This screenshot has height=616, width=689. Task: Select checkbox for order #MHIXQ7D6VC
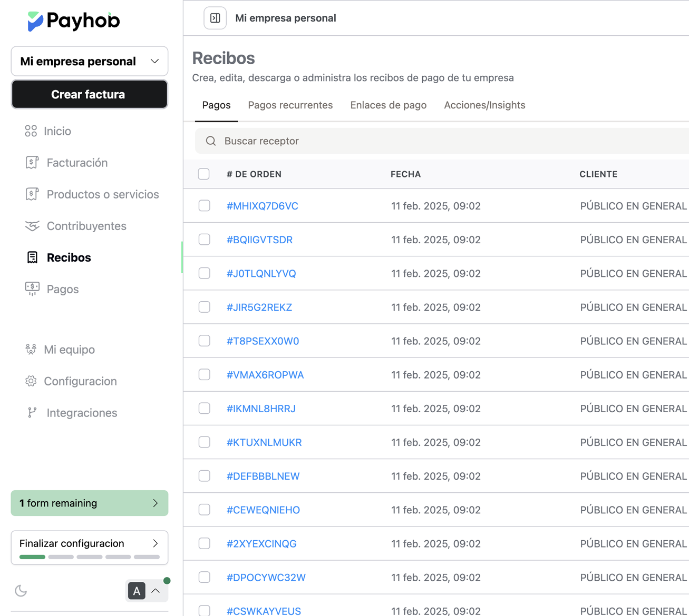pos(205,206)
